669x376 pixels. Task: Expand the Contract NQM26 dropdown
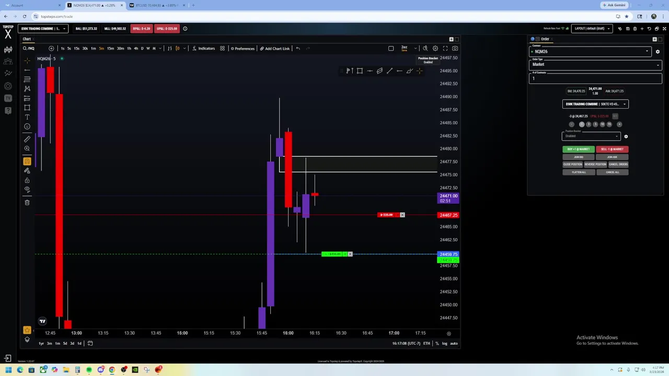tap(590, 52)
